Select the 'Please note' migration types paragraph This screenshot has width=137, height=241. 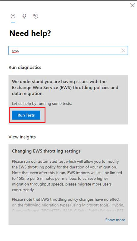coord(68,205)
